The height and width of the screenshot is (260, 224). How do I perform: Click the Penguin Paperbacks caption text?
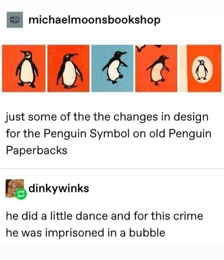(108, 134)
